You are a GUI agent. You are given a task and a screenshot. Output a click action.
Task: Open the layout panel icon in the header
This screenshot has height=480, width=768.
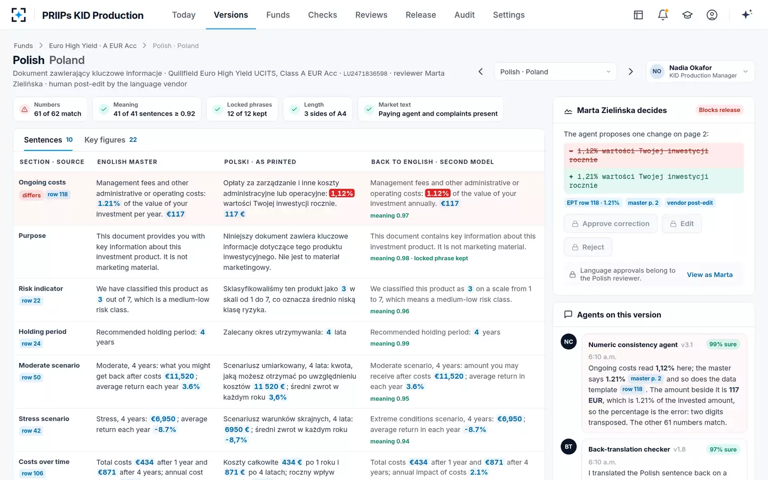pos(638,15)
